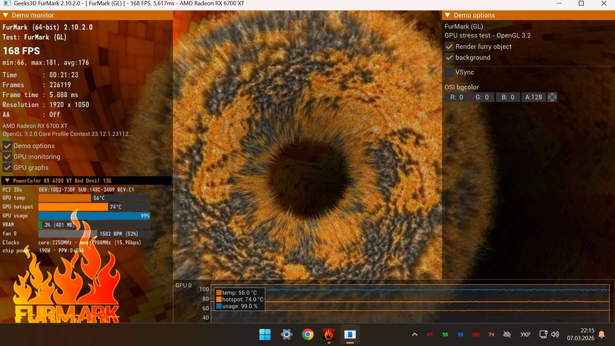615x346 pixels.
Task: Click the crossed-out cloud tray icon
Action: coord(507,334)
